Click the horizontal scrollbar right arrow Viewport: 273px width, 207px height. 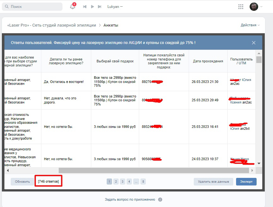[x=252, y=170]
